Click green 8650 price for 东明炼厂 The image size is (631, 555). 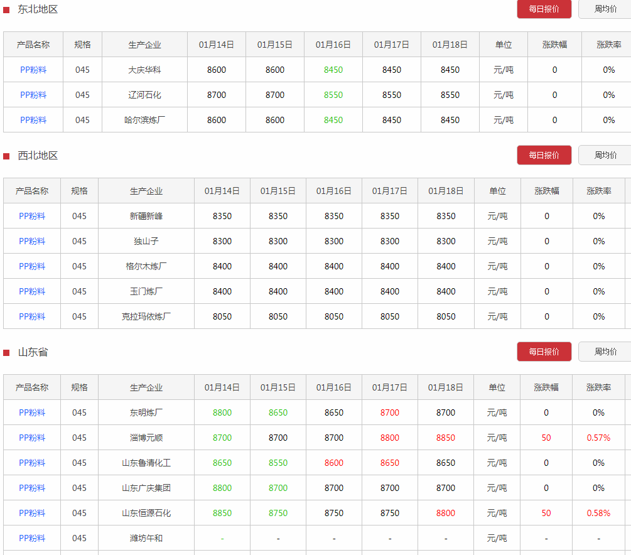pyautogui.click(x=278, y=412)
